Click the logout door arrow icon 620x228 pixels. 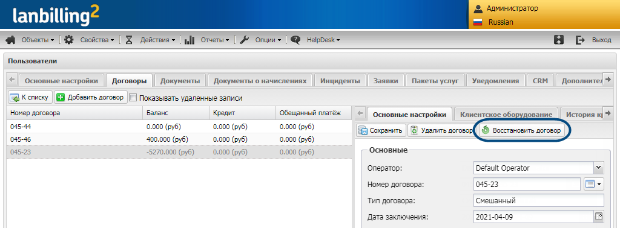(580, 40)
